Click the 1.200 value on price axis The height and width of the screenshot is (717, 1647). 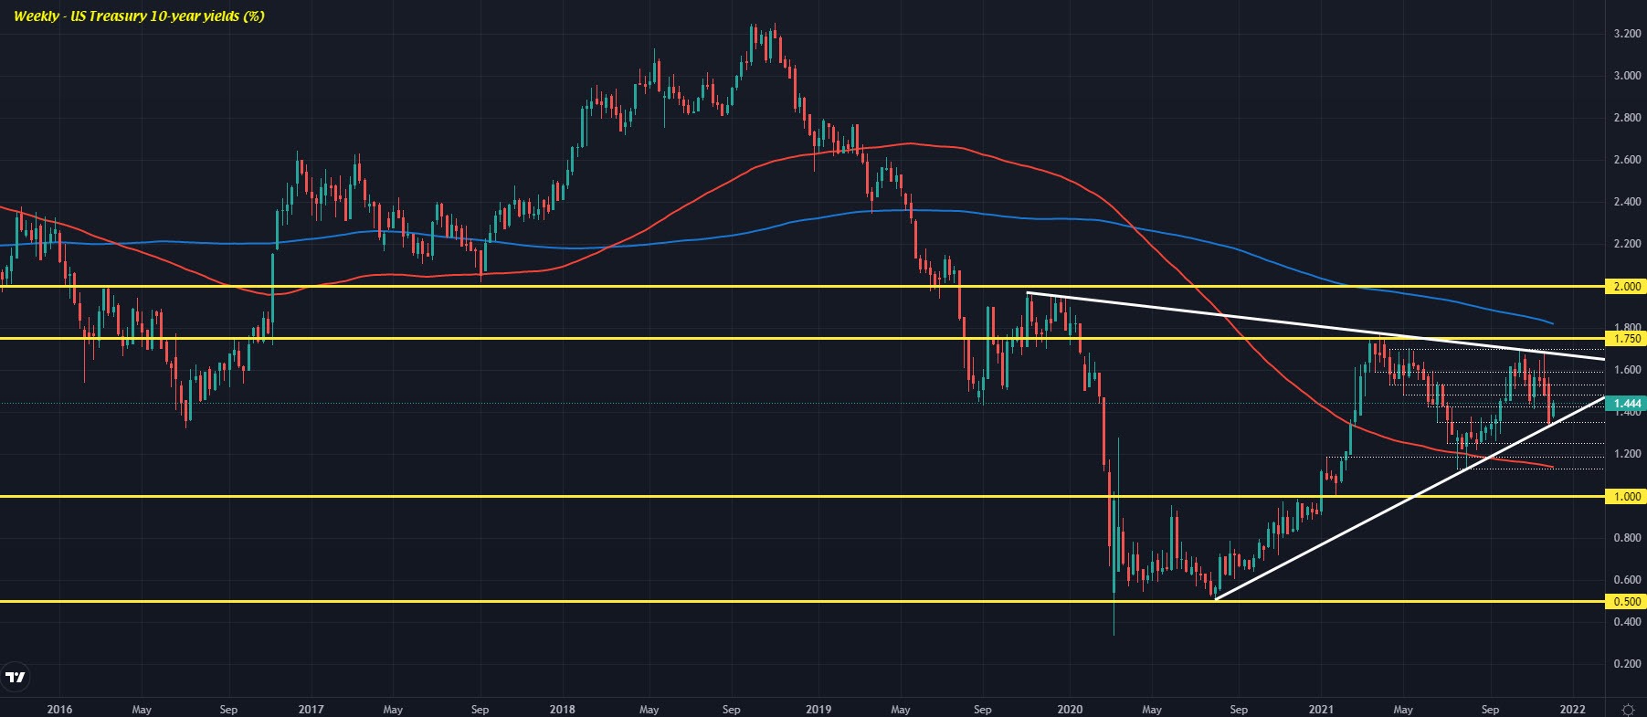tap(1626, 454)
